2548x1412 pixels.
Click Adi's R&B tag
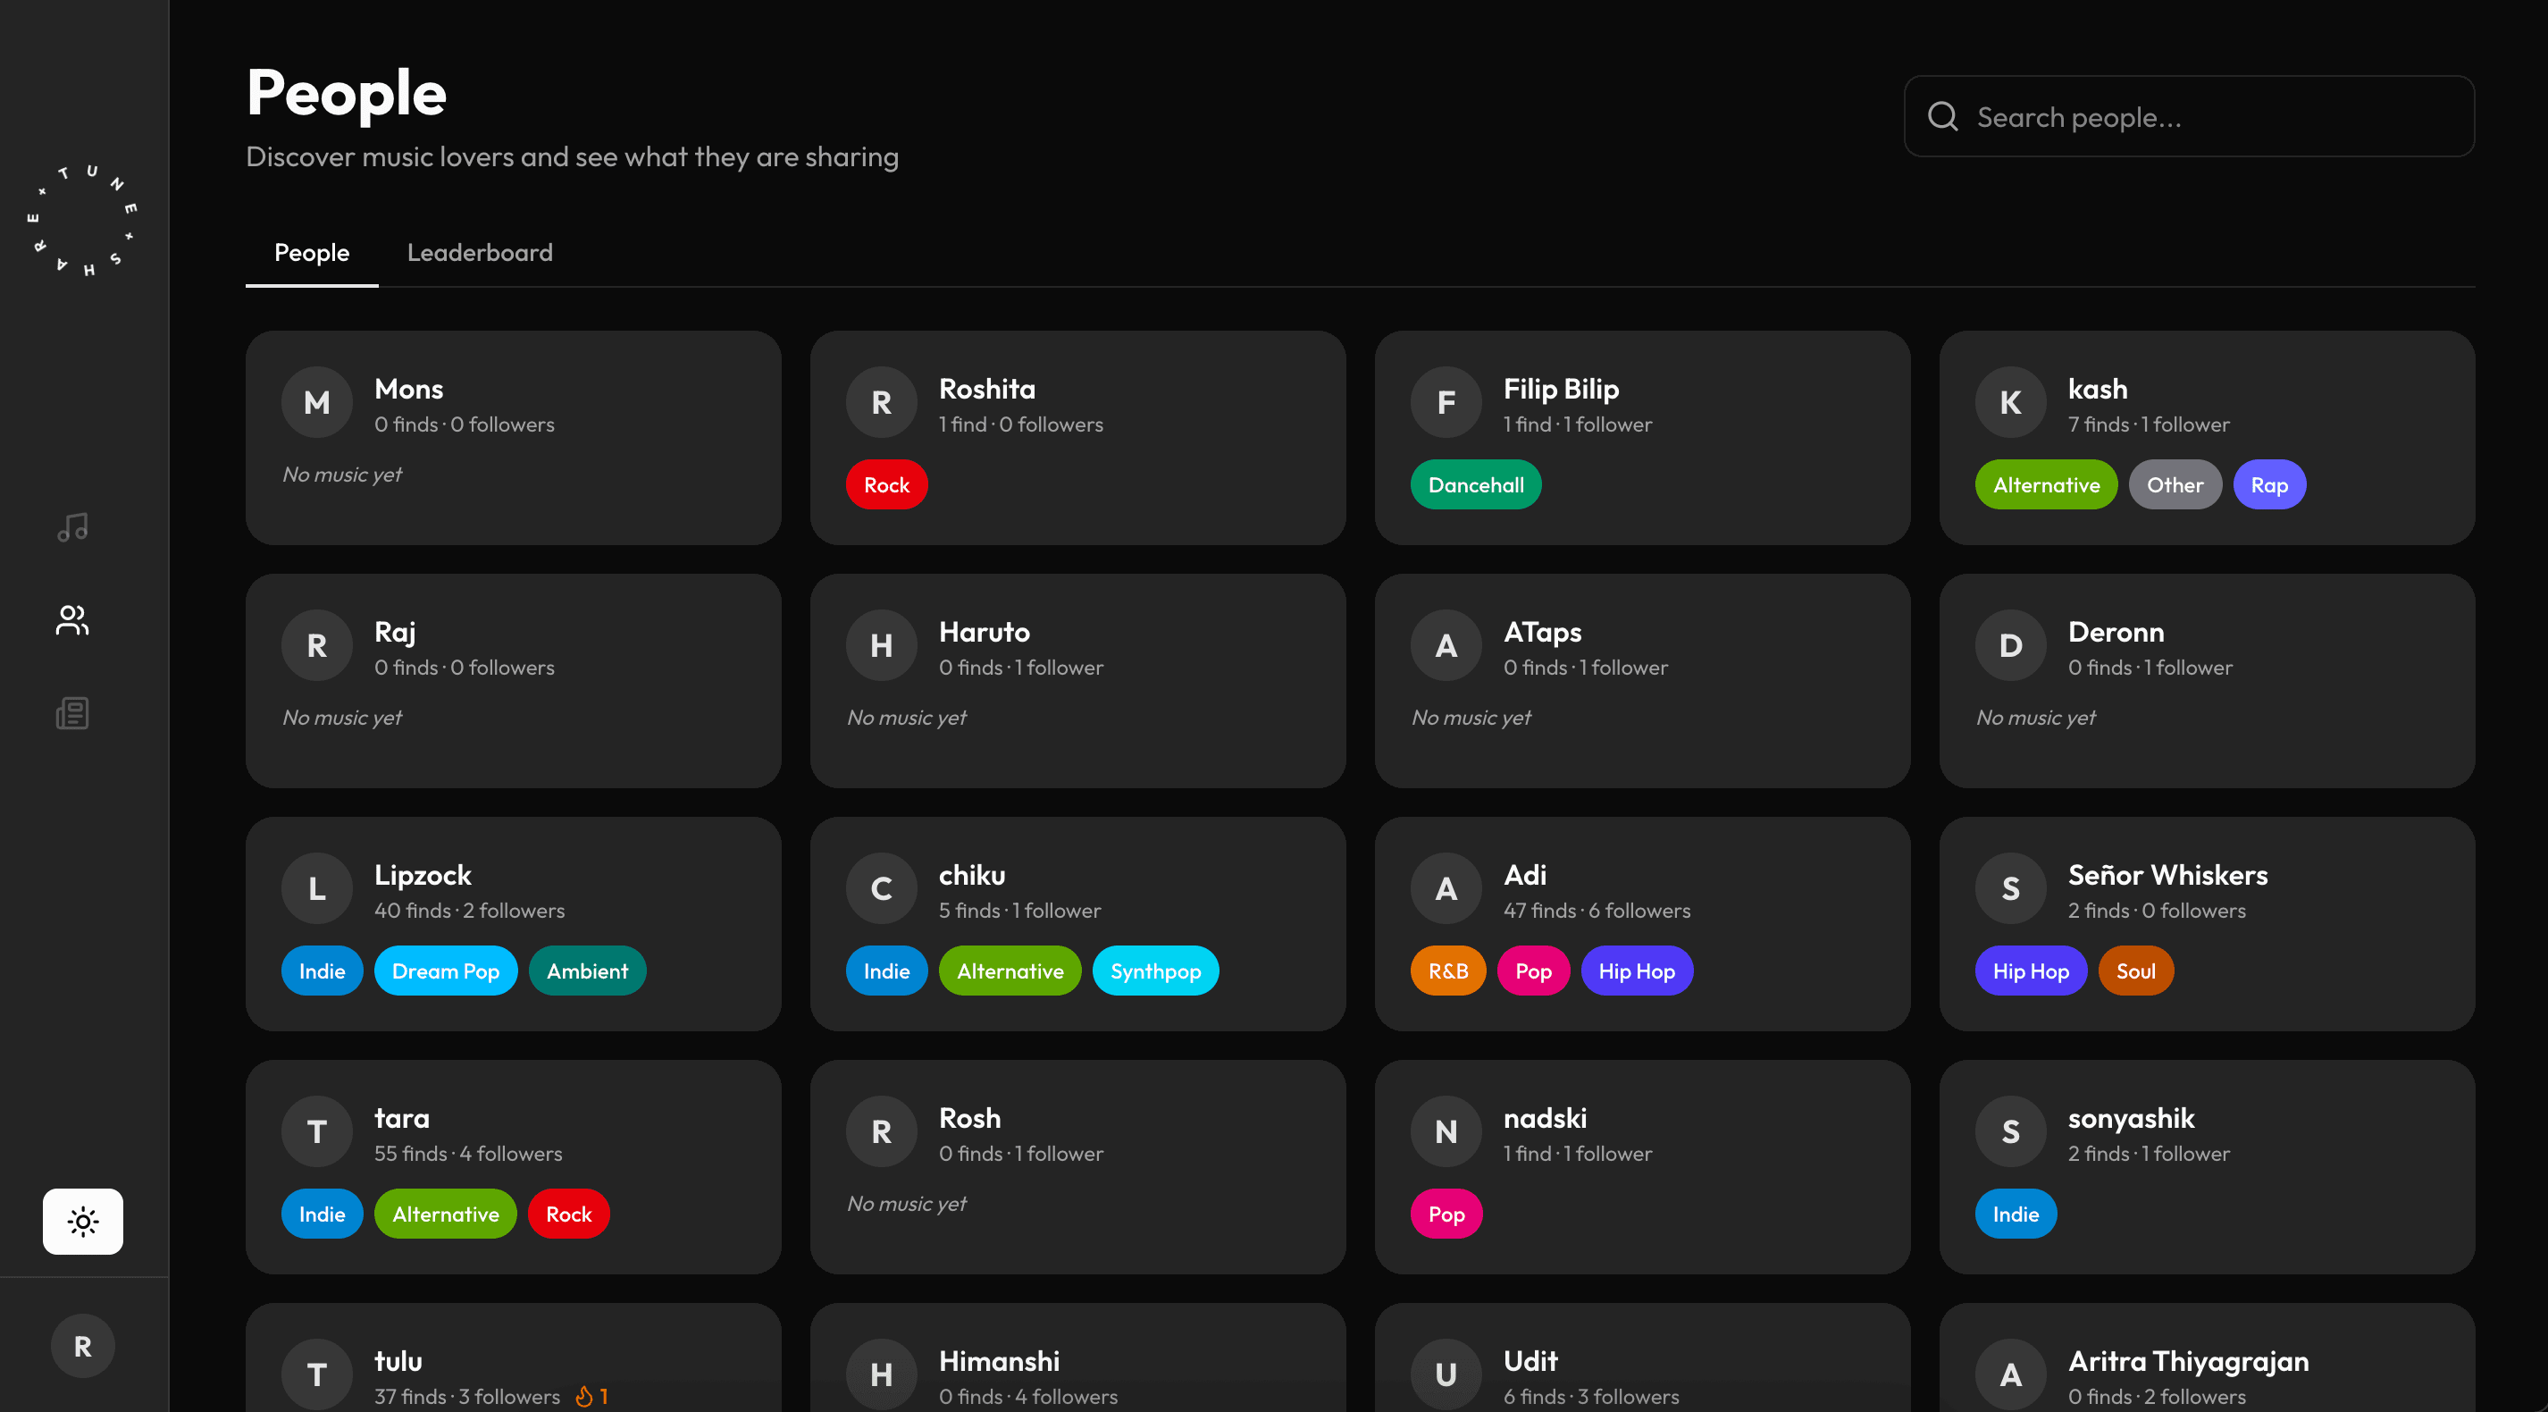pyautogui.click(x=1448, y=971)
